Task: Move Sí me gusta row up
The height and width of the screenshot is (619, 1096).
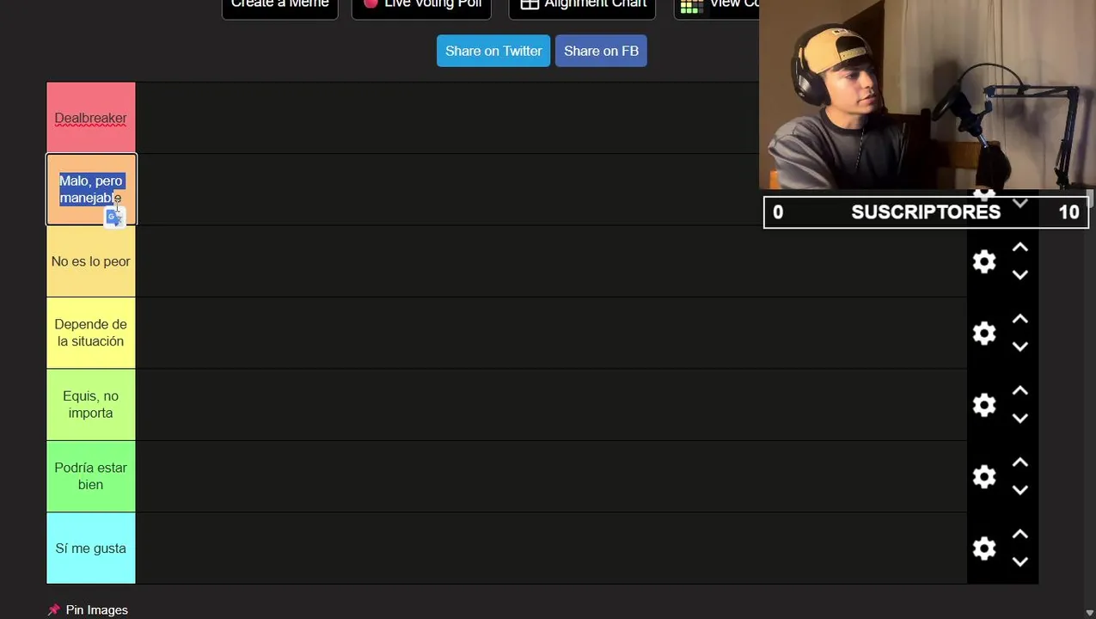Action: [x=1020, y=534]
